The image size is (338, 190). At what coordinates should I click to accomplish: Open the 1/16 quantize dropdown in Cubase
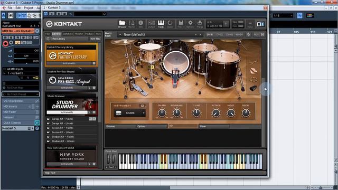click(283, 15)
